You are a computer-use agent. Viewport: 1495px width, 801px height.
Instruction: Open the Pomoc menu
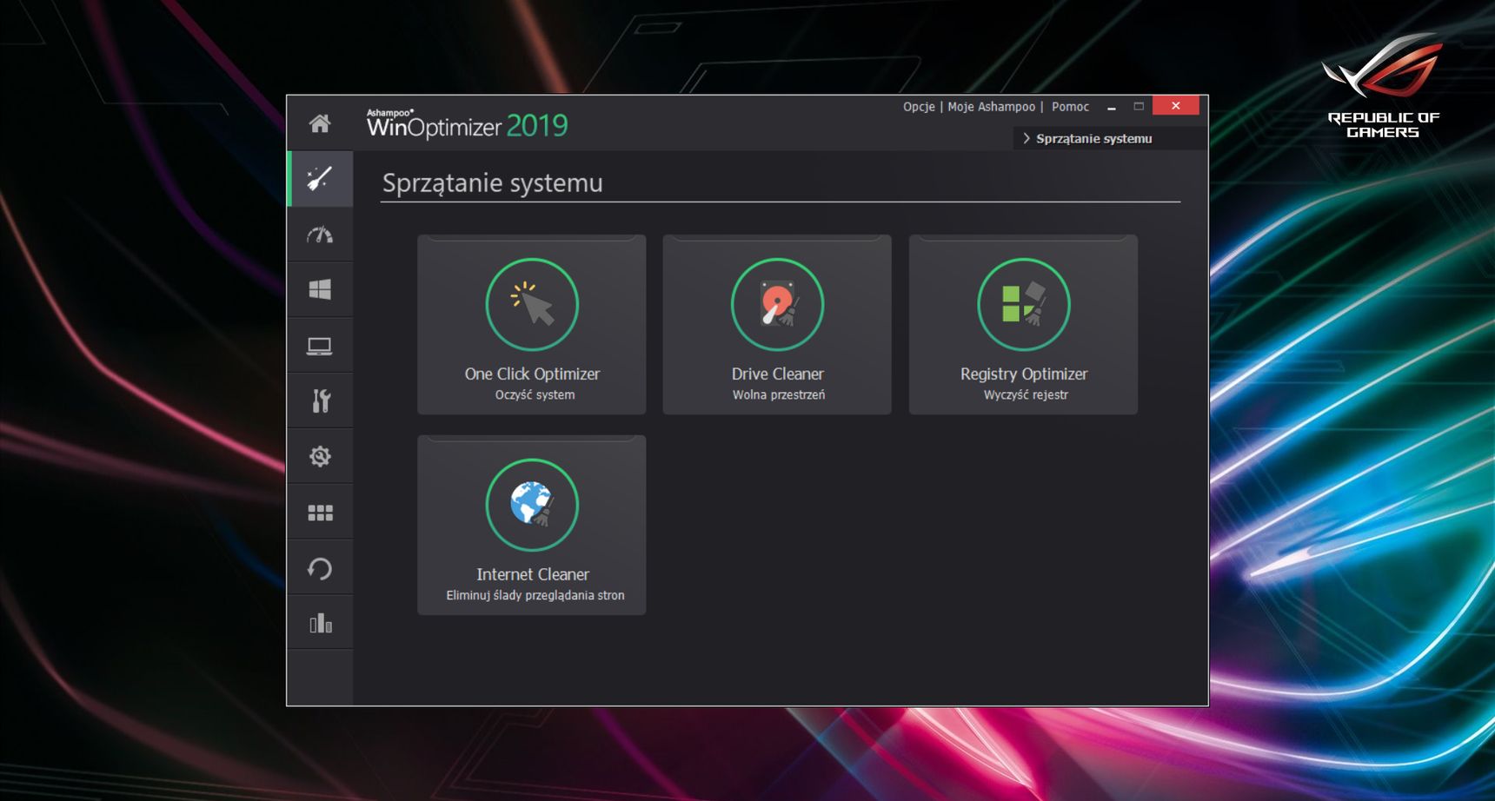click(1070, 107)
